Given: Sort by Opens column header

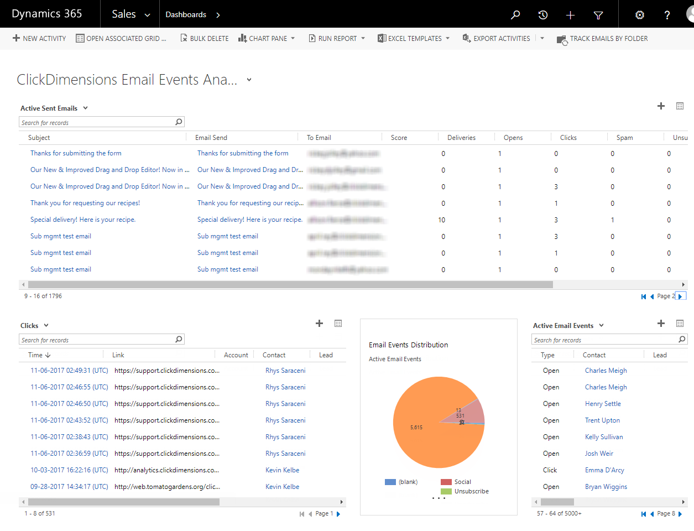Looking at the screenshot, I should click(513, 138).
